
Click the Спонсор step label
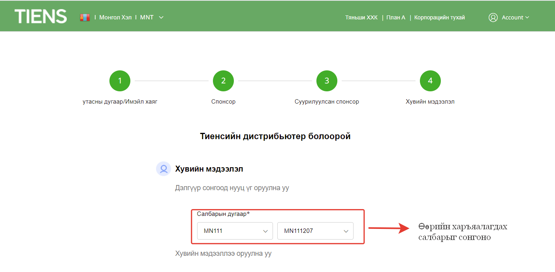[223, 102]
